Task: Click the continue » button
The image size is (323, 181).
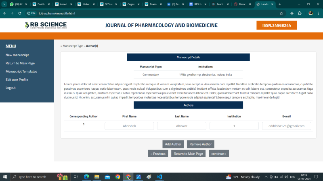Action: tap(219, 154)
